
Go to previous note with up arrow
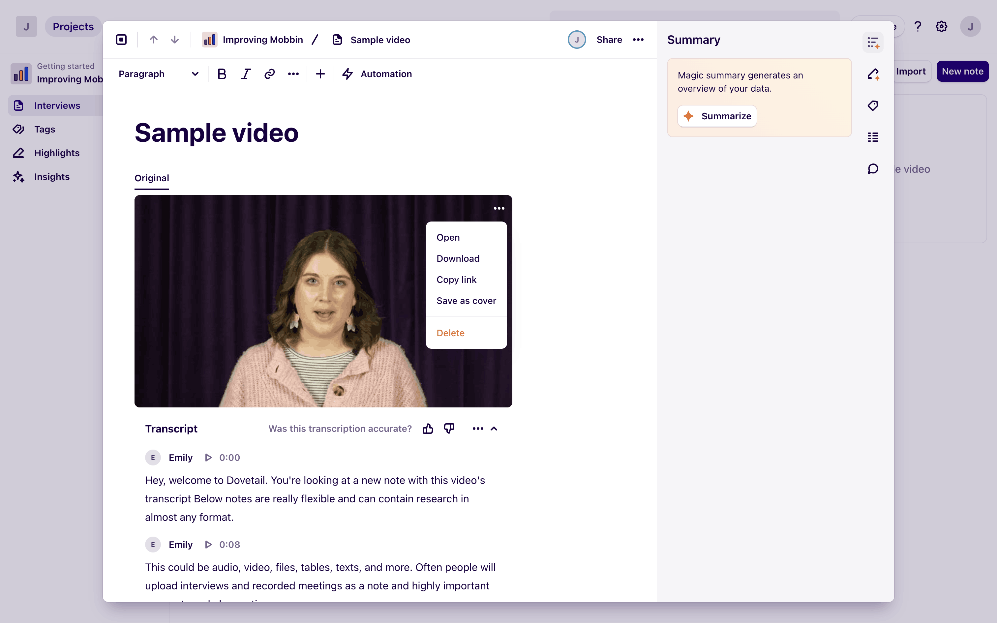pyautogui.click(x=153, y=40)
